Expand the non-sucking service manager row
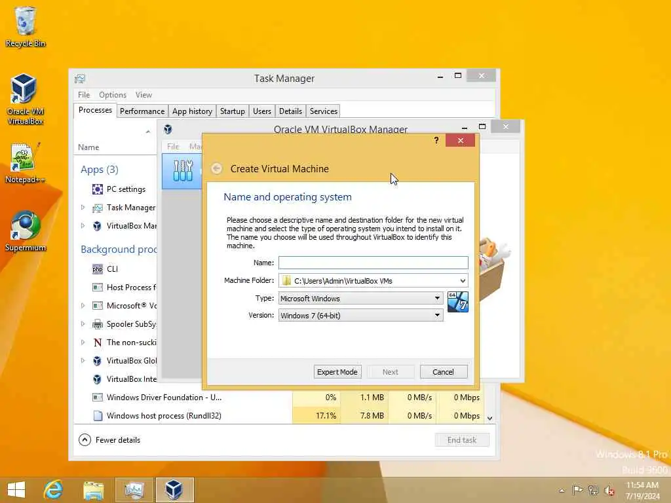 tap(83, 342)
